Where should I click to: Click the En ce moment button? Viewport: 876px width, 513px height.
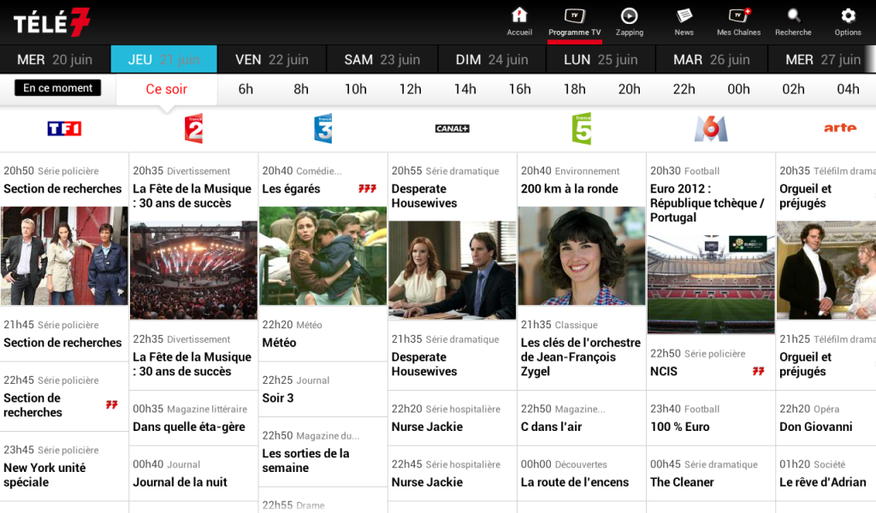coord(57,87)
